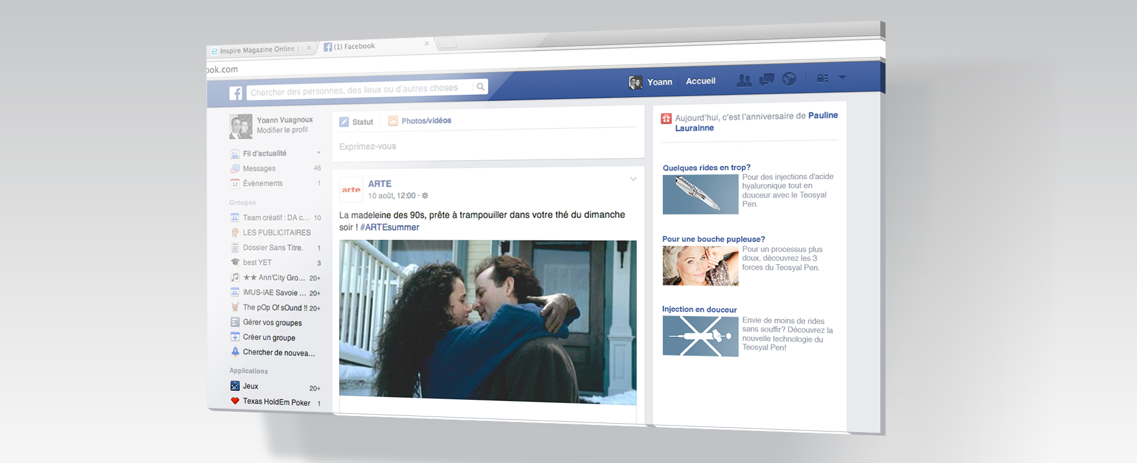This screenshot has height=463, width=1137.
Task: Click the Créer un groupe plus icon
Action: [235, 337]
